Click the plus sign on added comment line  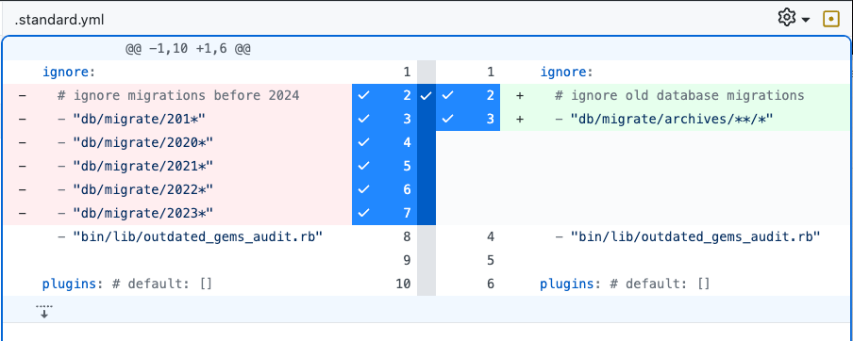coord(520,95)
